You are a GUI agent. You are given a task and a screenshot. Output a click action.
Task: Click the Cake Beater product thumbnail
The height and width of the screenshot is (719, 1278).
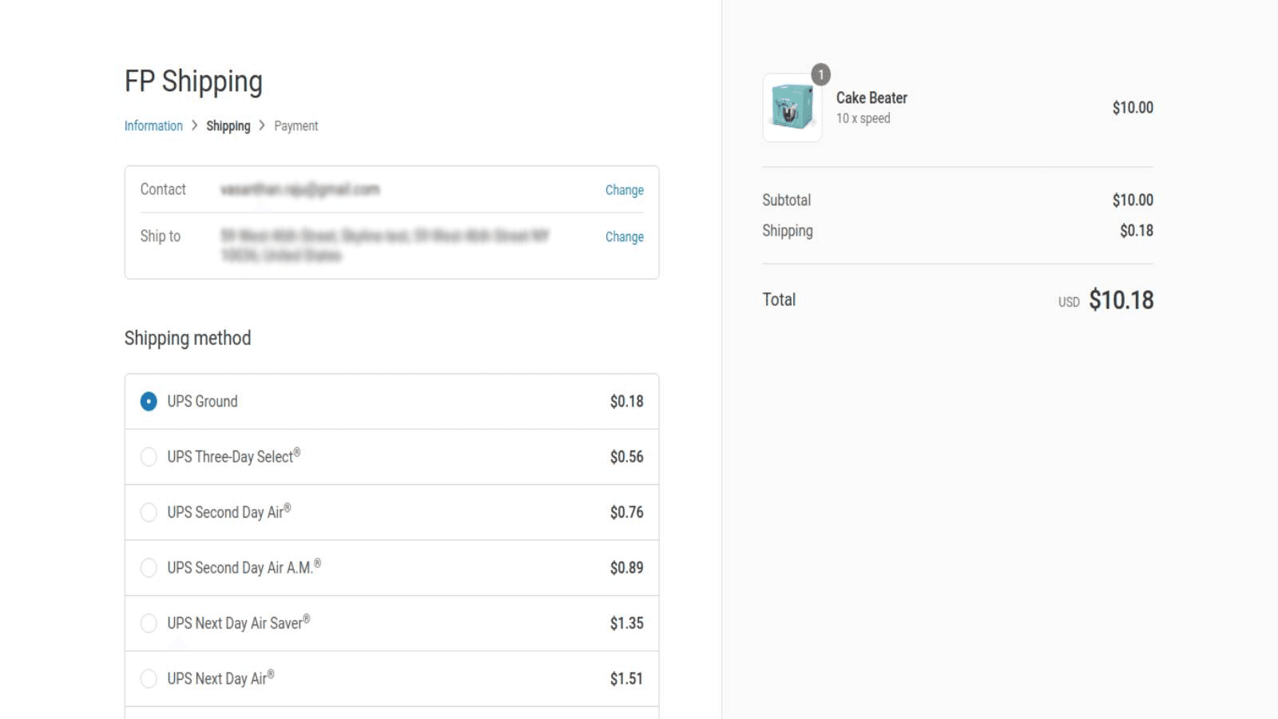(x=792, y=108)
